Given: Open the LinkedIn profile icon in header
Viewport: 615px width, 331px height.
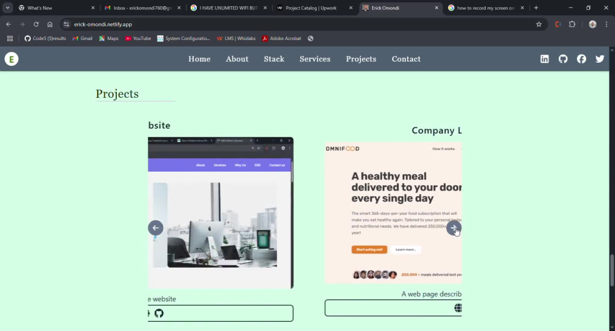Looking at the screenshot, I should pyautogui.click(x=544, y=59).
